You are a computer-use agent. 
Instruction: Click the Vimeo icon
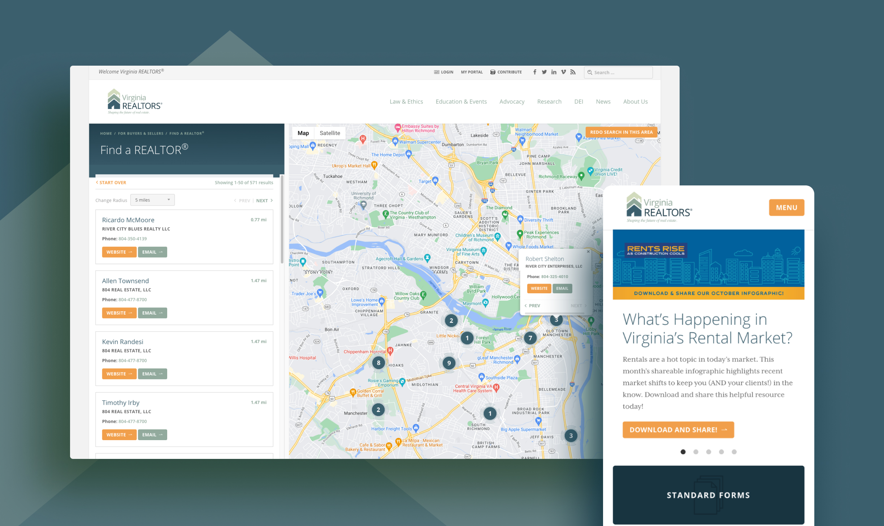click(563, 72)
